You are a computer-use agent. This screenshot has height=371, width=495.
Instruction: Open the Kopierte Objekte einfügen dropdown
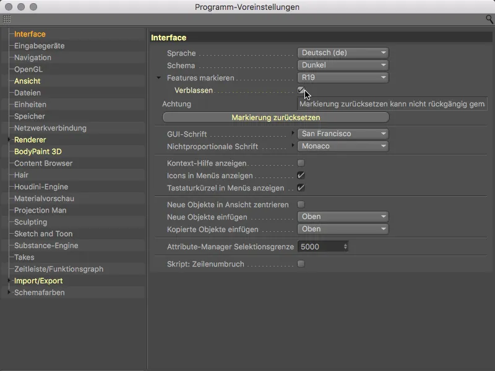point(343,229)
